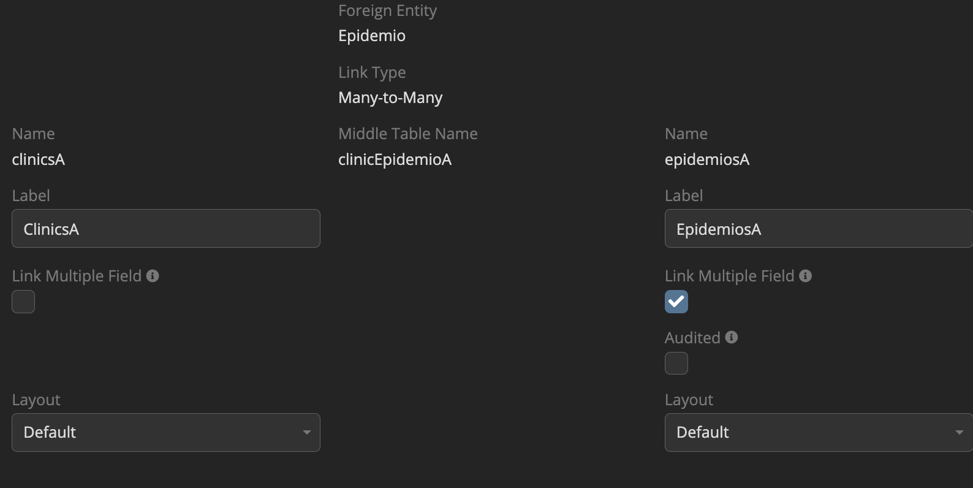The image size is (973, 488).
Task: Click the Foreign Entity field heading
Action: (x=387, y=10)
